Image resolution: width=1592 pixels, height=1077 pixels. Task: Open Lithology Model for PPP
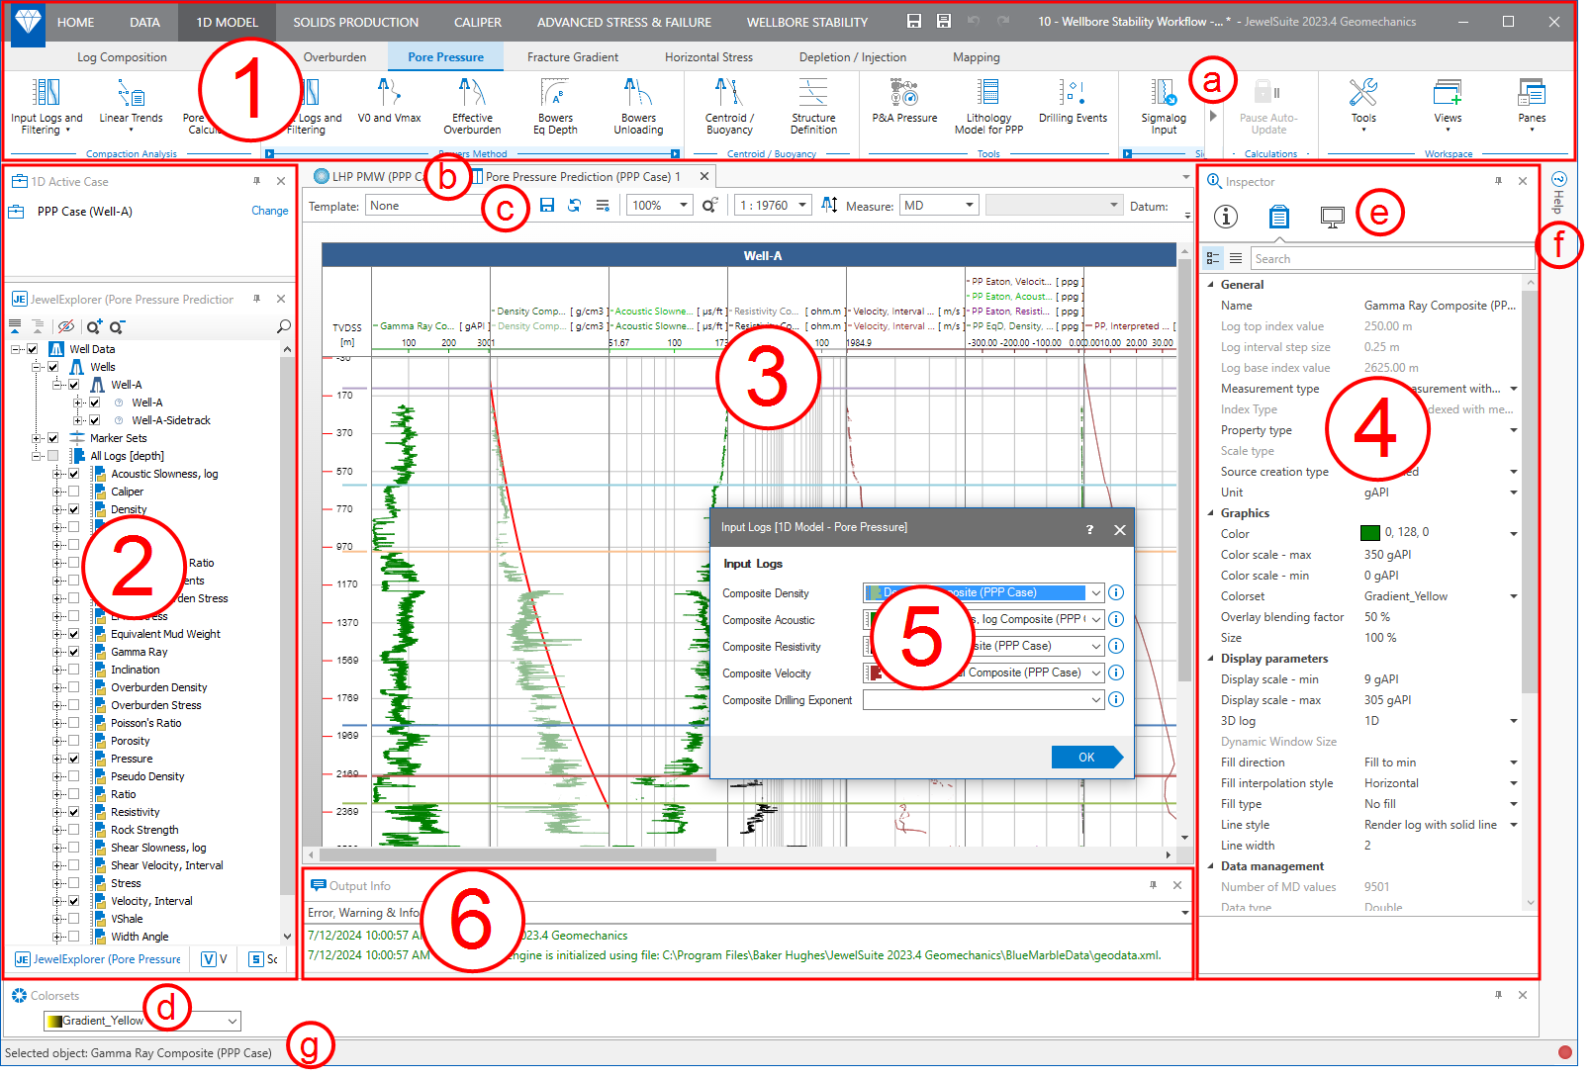click(987, 95)
